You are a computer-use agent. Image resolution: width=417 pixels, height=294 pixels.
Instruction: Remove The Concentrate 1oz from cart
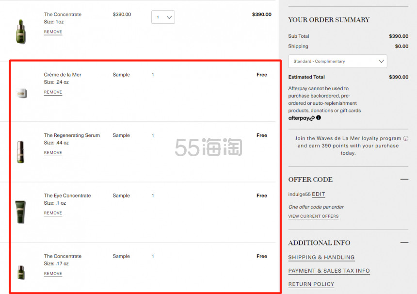(x=53, y=32)
